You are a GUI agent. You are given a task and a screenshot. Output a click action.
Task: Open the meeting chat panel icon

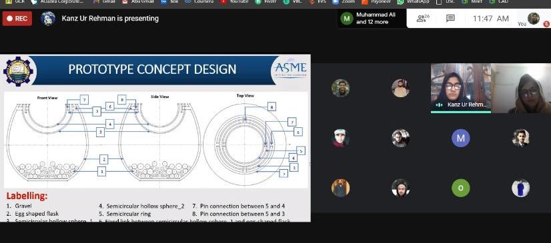[450, 19]
